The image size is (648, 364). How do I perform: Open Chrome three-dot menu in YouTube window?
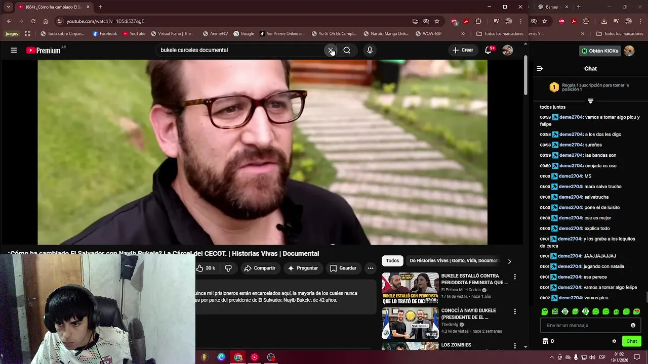(520, 21)
